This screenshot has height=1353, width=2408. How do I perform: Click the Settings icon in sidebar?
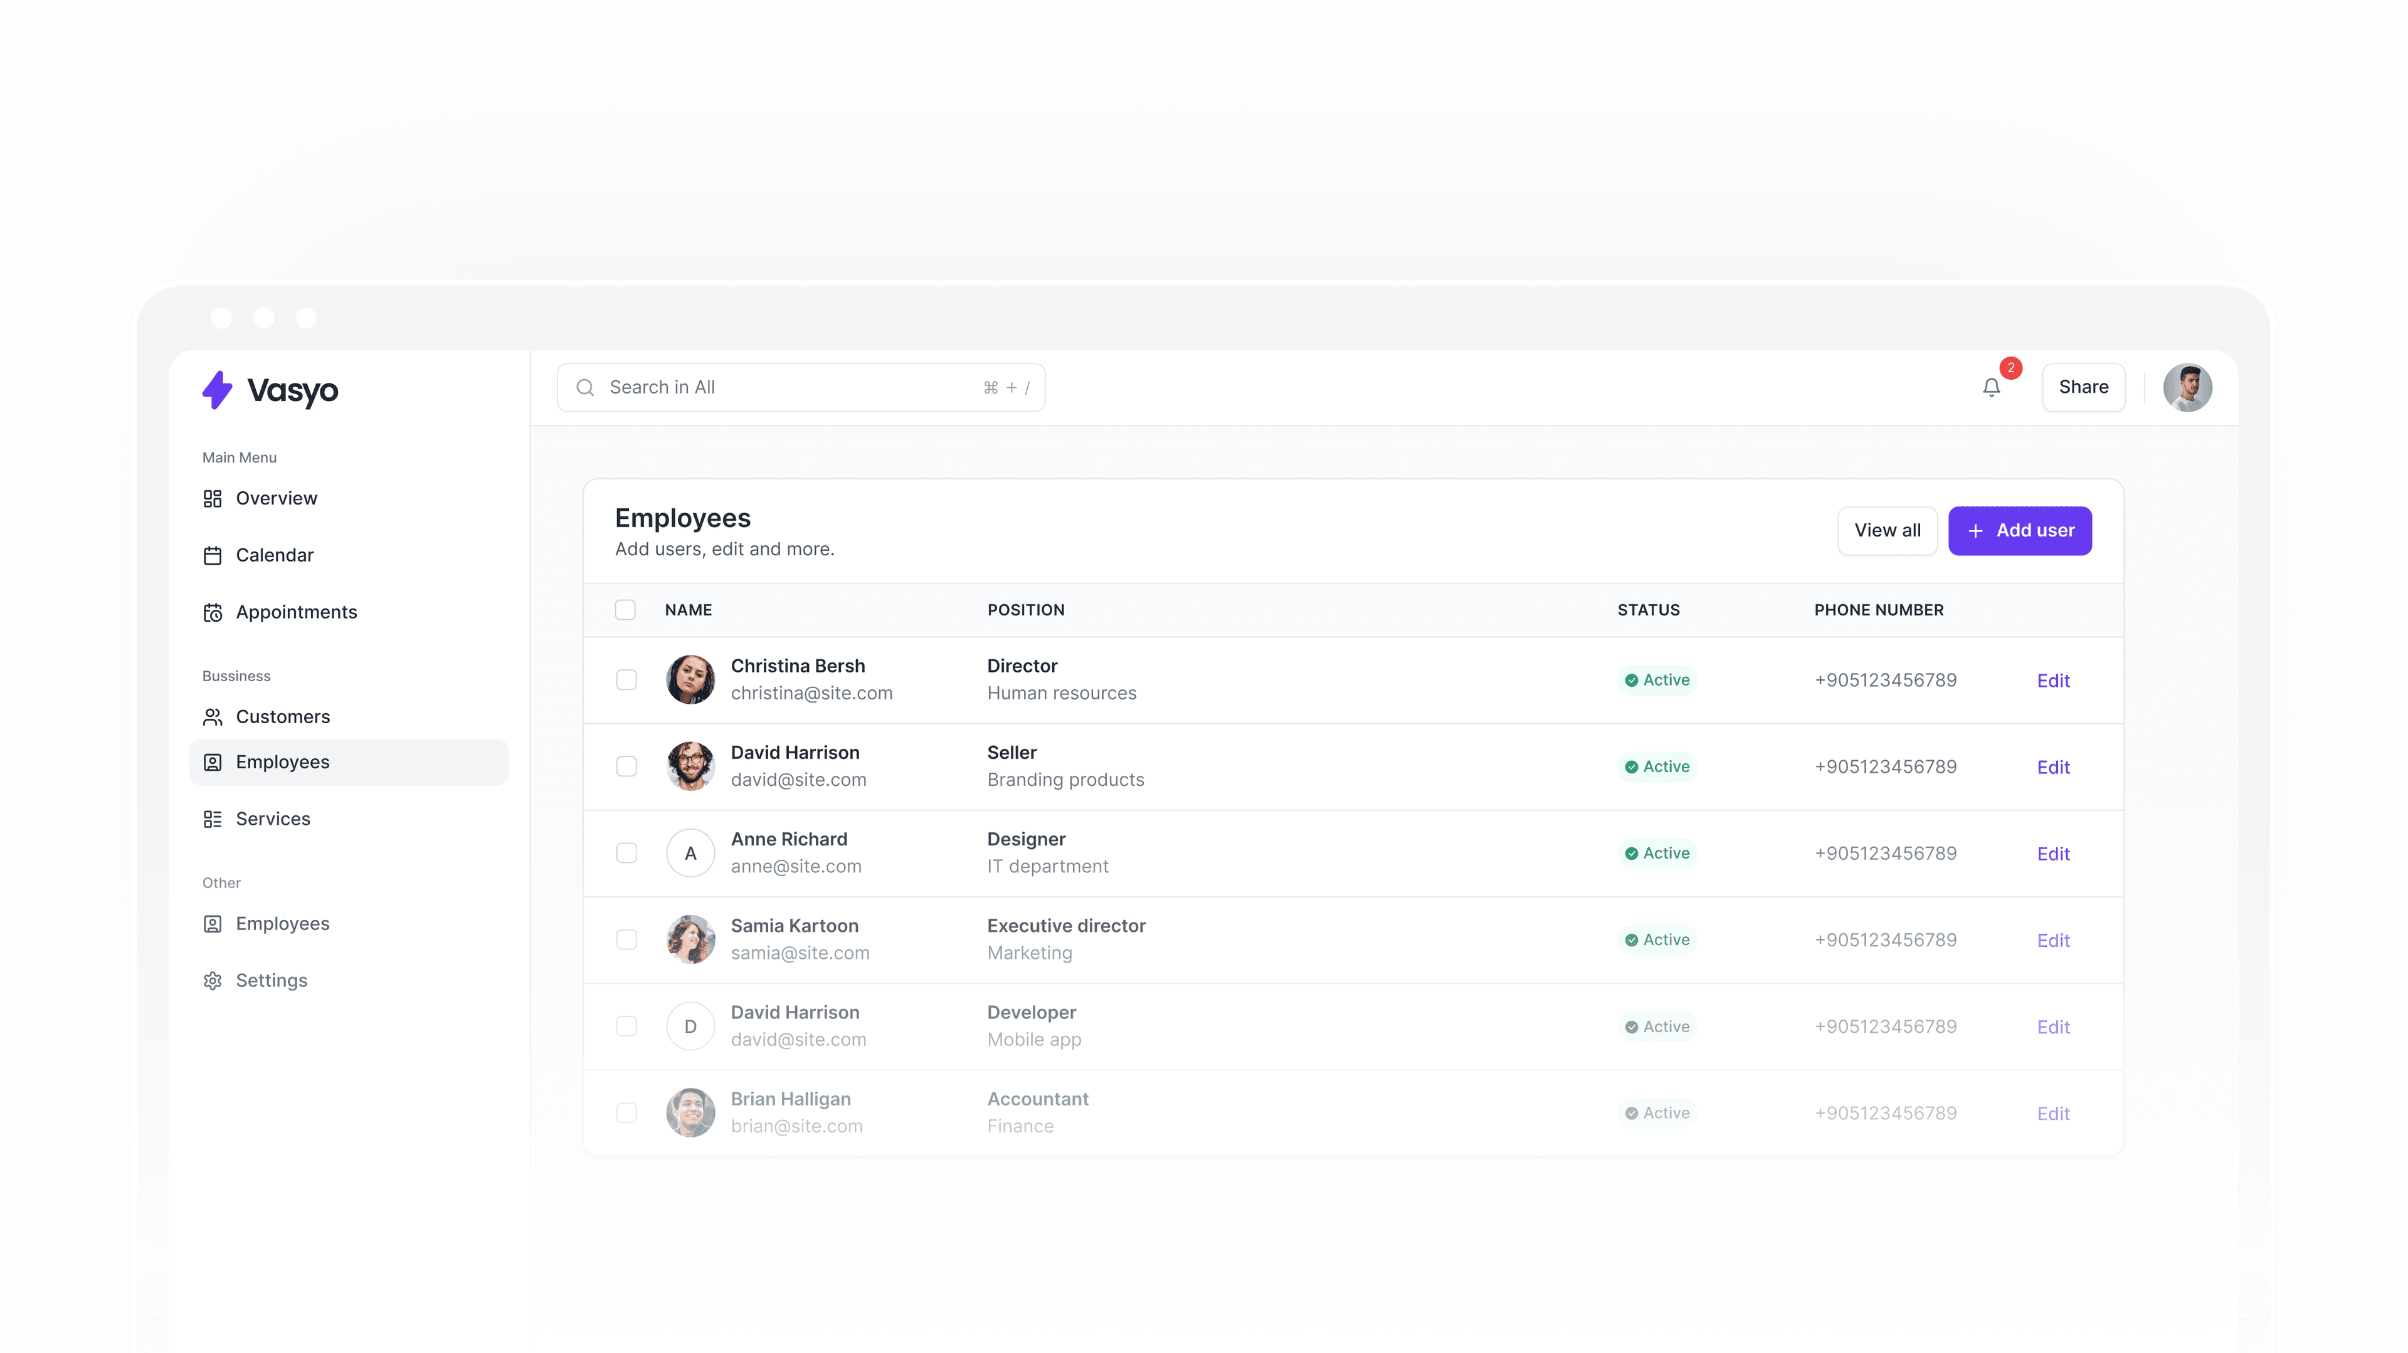tap(212, 979)
